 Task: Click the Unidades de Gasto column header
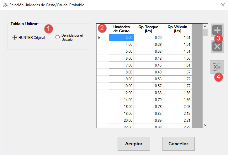pyautogui.click(x=121, y=29)
